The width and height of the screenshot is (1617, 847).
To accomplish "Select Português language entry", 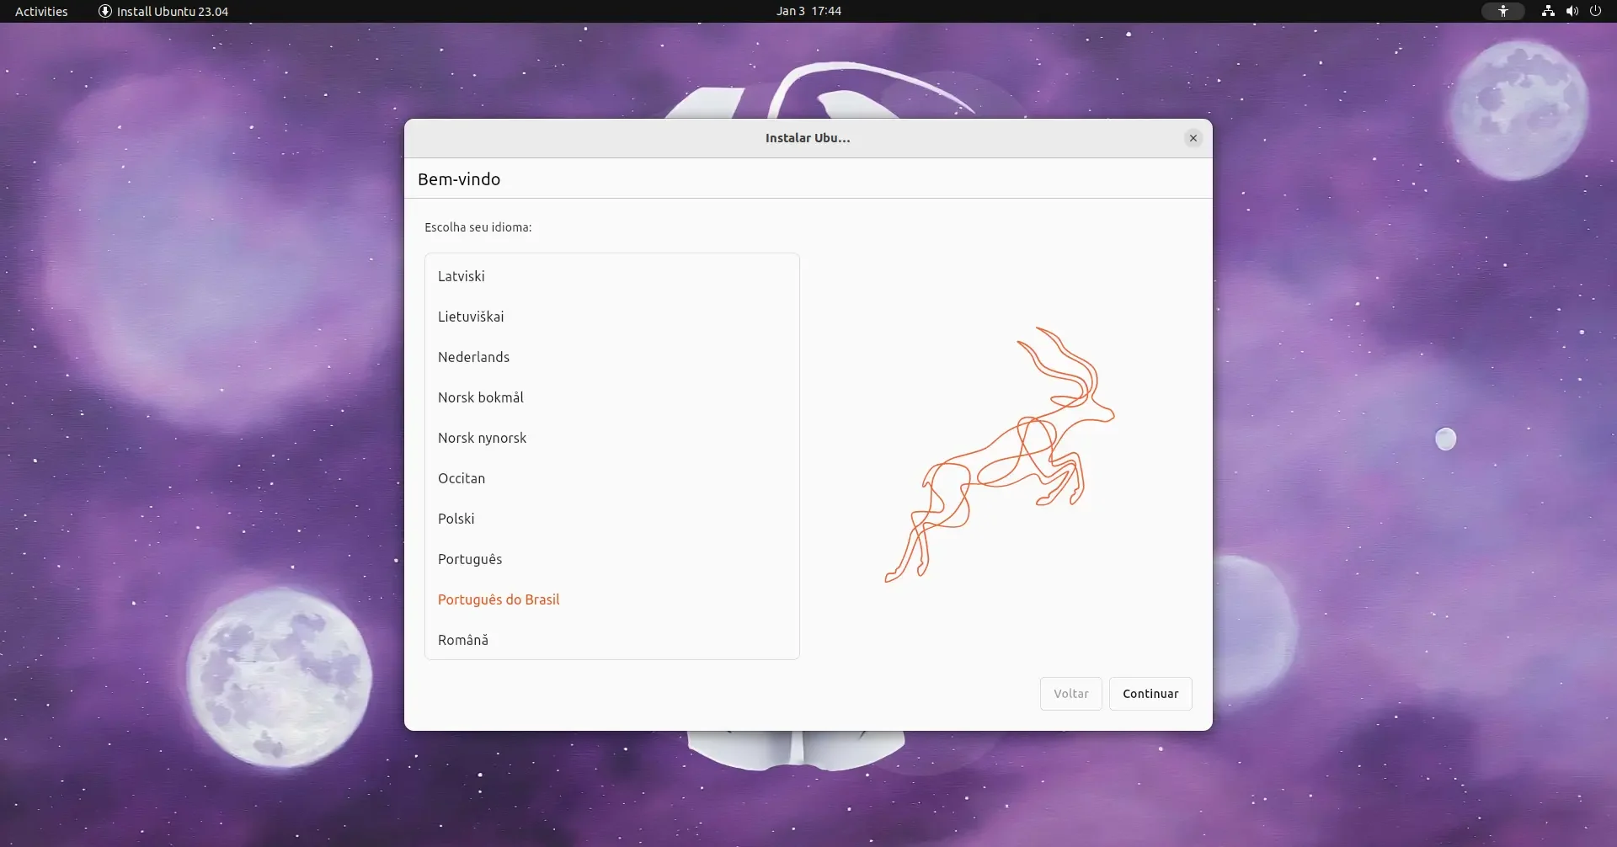I will pos(612,559).
